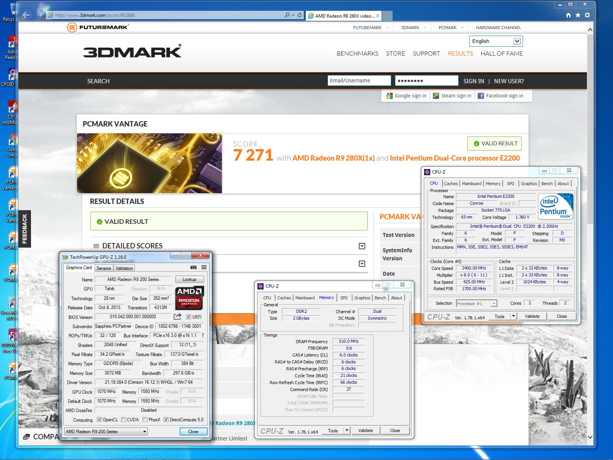Viewport: 613px width, 460px height.
Task: Click the 3DMark logo
Action: click(x=132, y=51)
